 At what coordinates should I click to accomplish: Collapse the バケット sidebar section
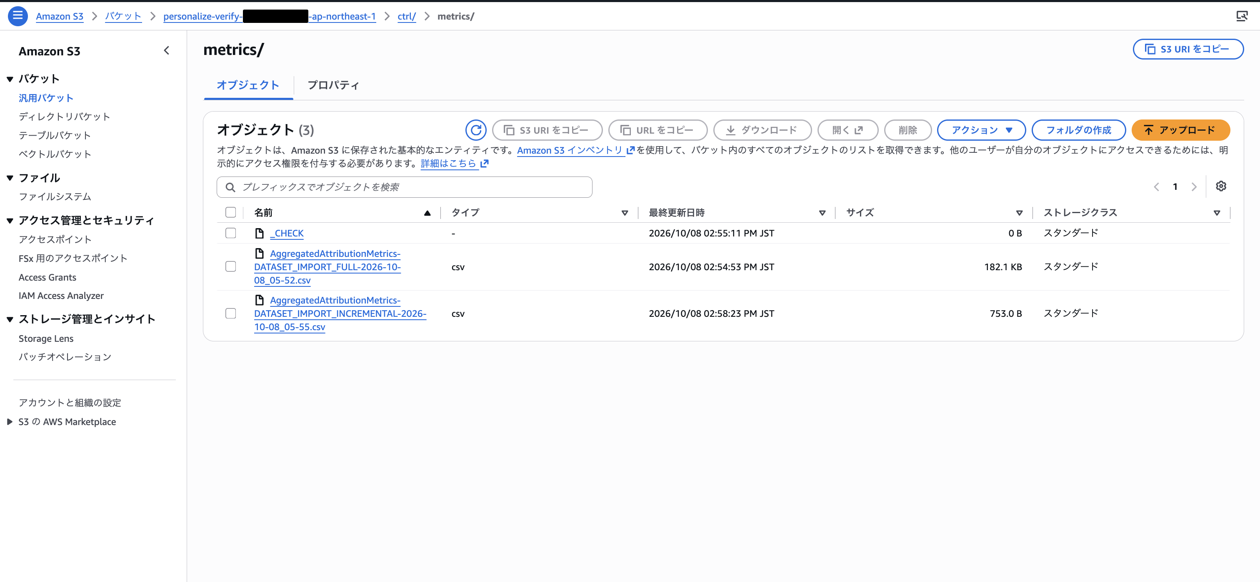pos(10,79)
